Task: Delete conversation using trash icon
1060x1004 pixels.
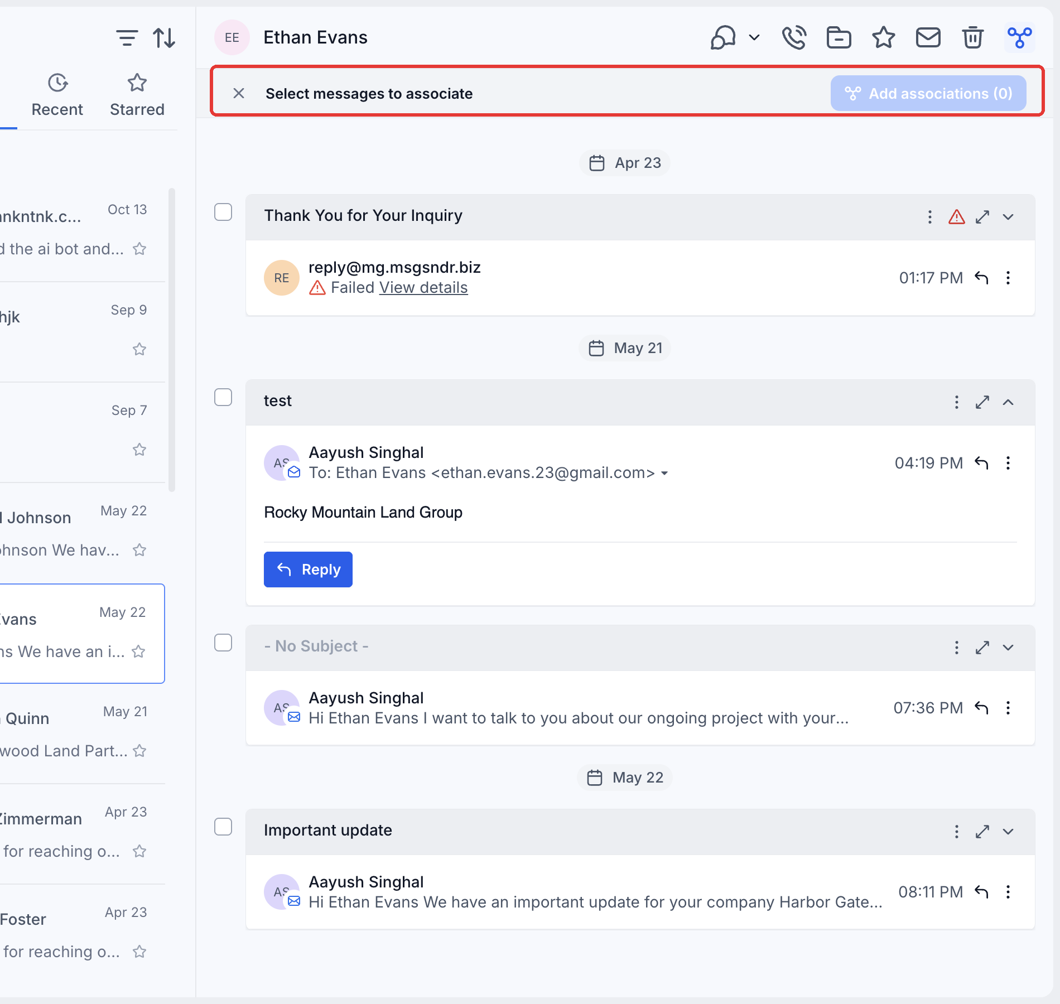Action: click(972, 37)
